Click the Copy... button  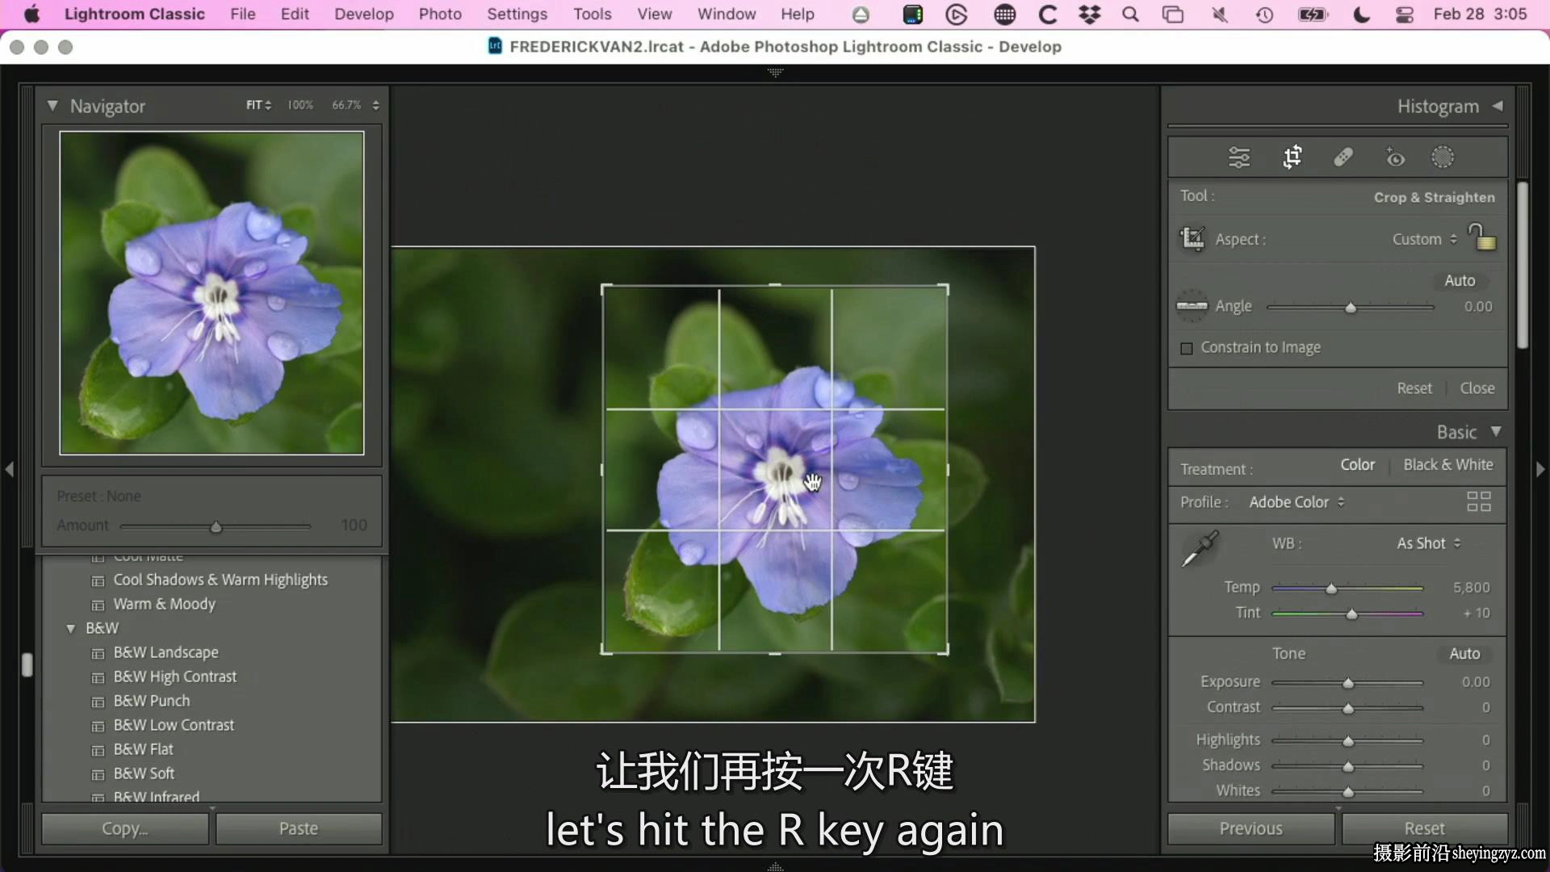(125, 828)
